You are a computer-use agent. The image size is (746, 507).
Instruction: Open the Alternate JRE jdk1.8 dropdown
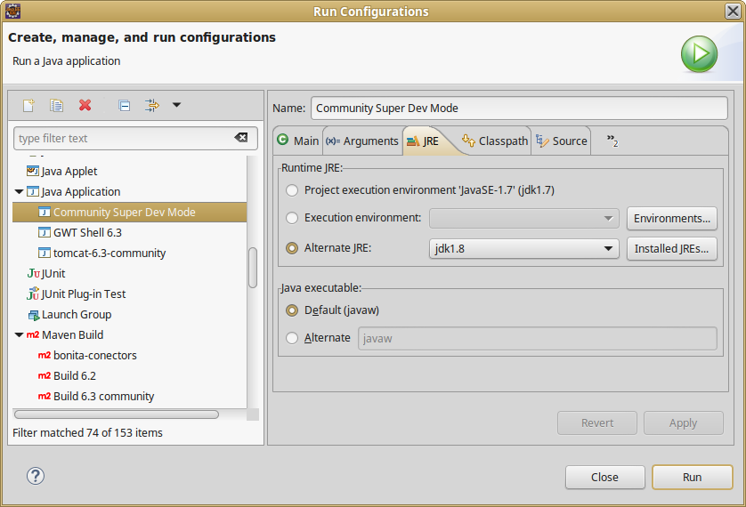[523, 248]
